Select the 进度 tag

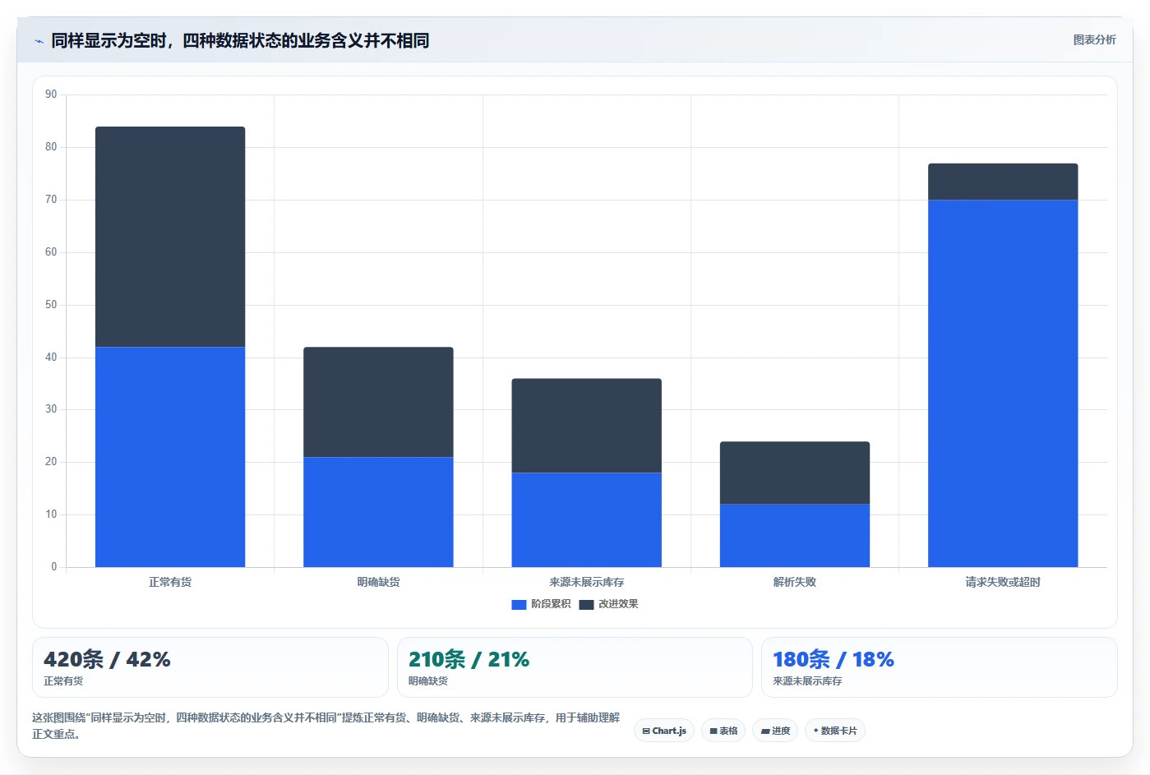point(775,731)
